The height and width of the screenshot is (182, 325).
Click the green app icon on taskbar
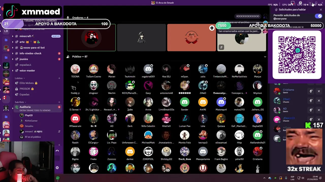[x=58, y=178]
